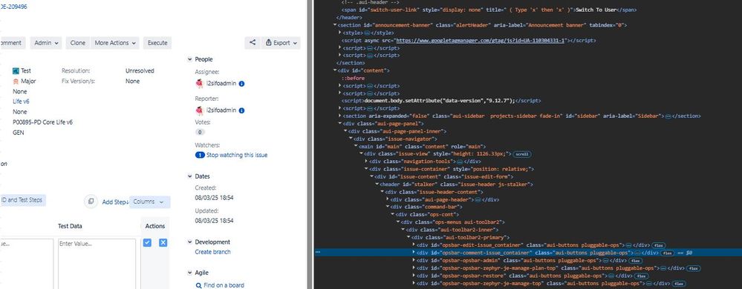
Task: Click the P00895-PD Core Life v6 text
Action: pyautogui.click(x=42, y=122)
